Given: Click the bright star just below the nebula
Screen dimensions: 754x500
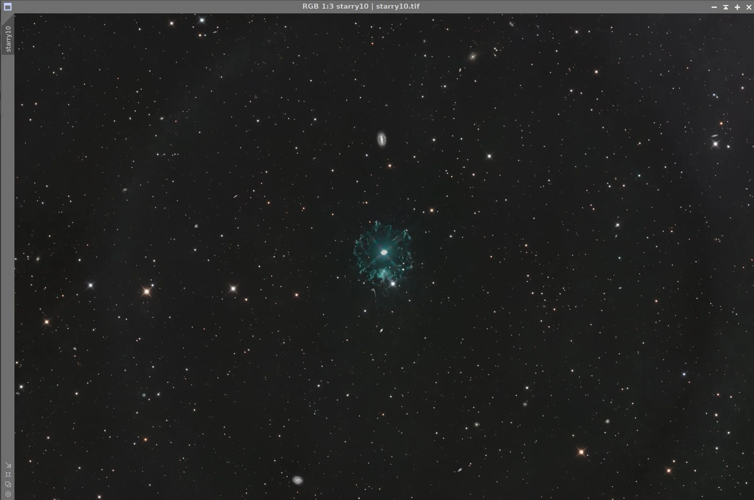Looking at the screenshot, I should click(x=393, y=284).
